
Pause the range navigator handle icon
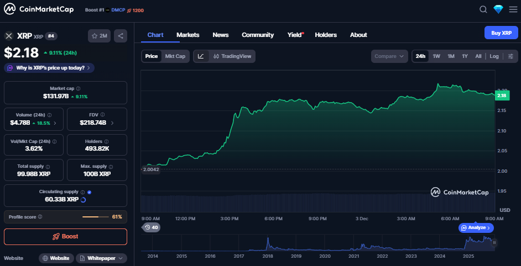[x=494, y=242]
